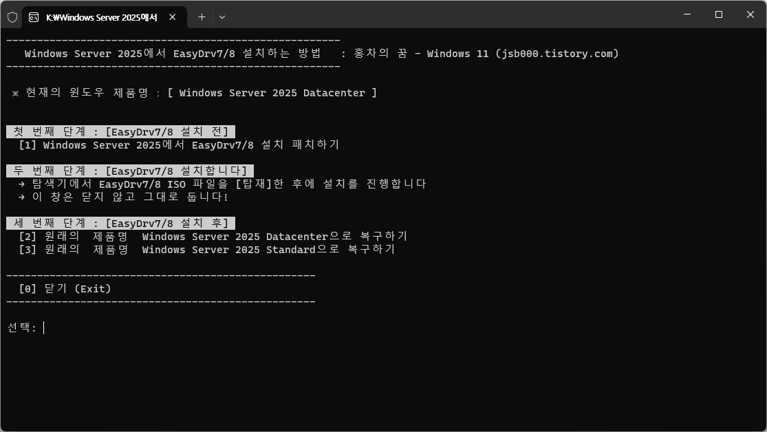Click the highlighted 첫 번째 단계 heading
Screen dimensions: 767x432
pyautogui.click(x=121, y=131)
